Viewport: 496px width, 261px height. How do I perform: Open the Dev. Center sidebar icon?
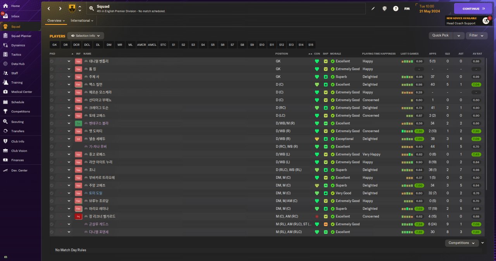pyautogui.click(x=5, y=170)
